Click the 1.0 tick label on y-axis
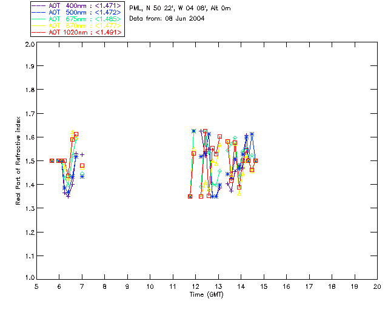This screenshot has width=388, height=310. [28, 278]
